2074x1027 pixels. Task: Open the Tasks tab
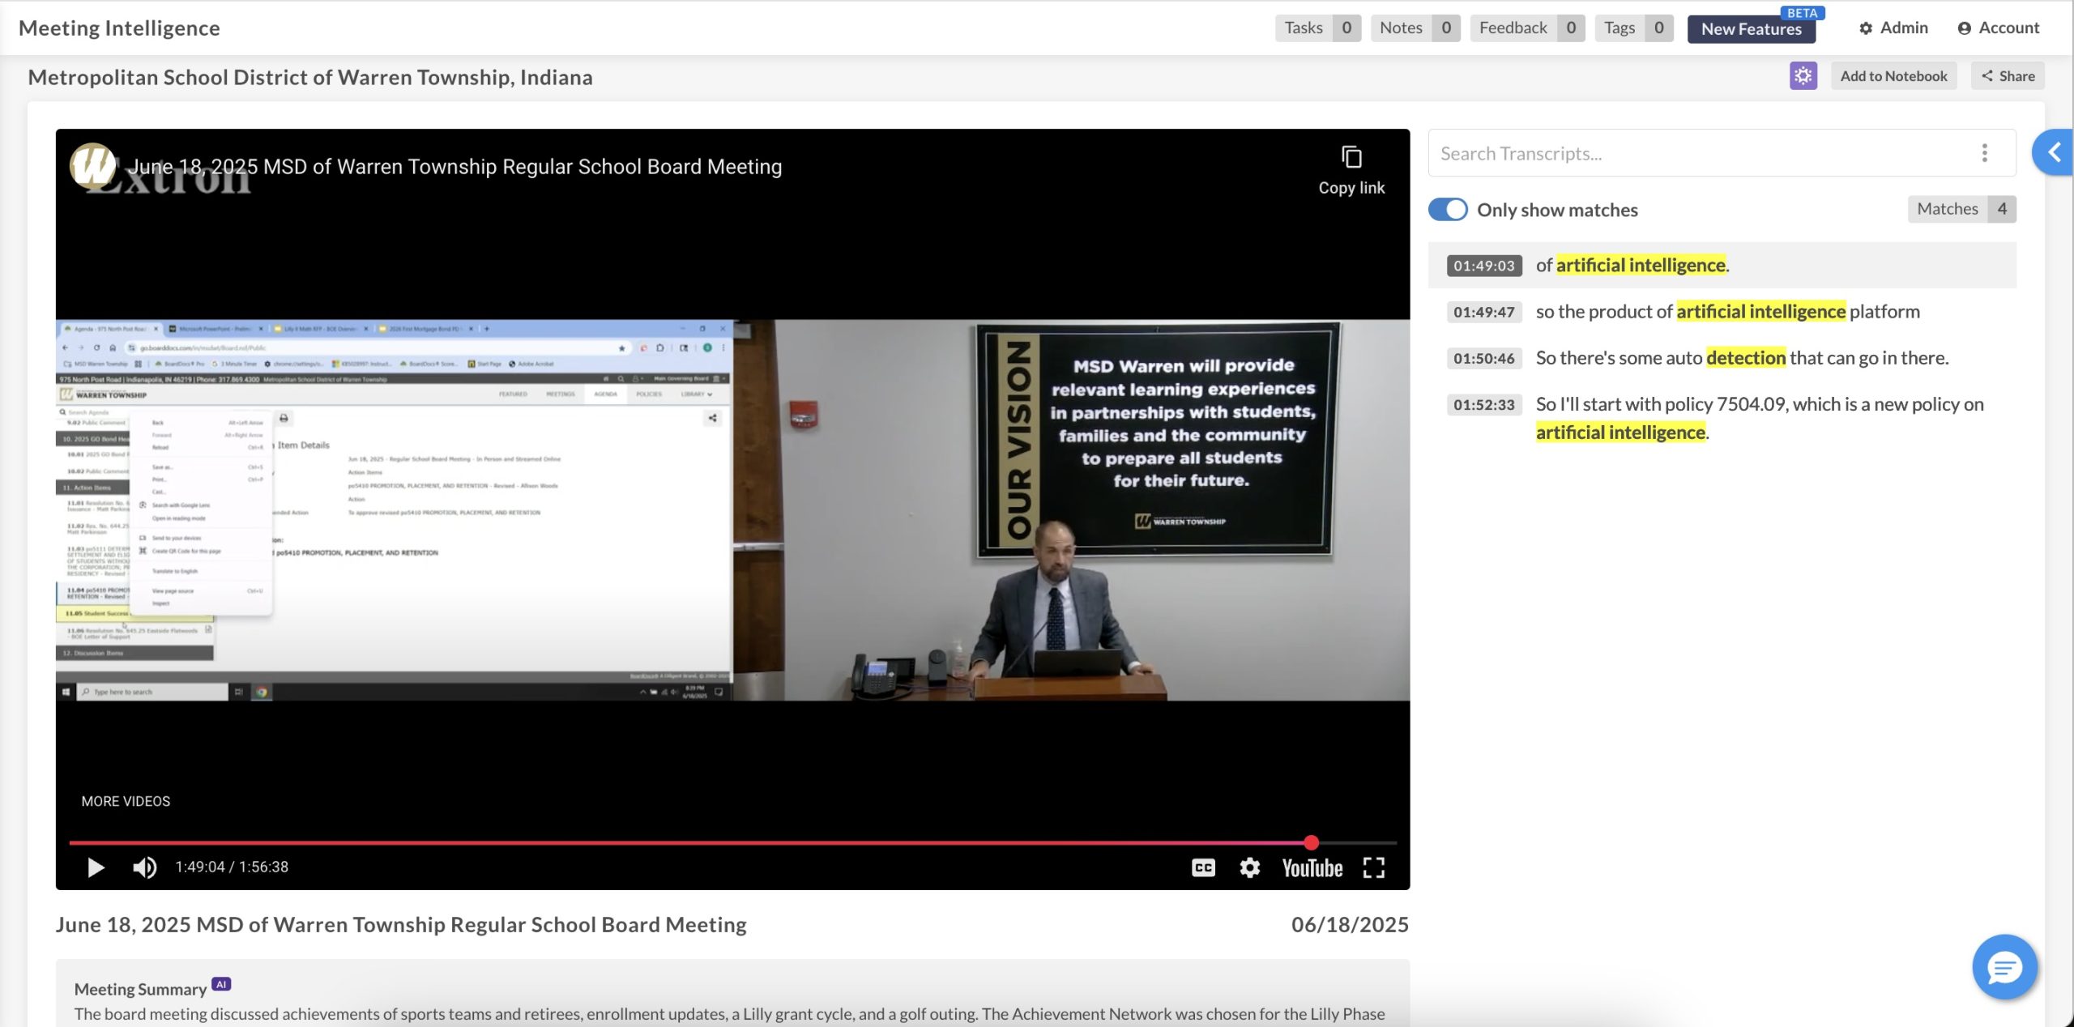[1317, 28]
